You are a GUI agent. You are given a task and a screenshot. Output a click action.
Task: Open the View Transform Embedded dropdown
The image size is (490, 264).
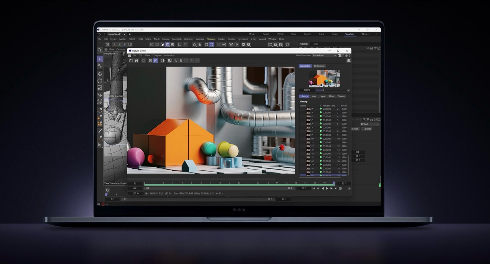(324, 55)
